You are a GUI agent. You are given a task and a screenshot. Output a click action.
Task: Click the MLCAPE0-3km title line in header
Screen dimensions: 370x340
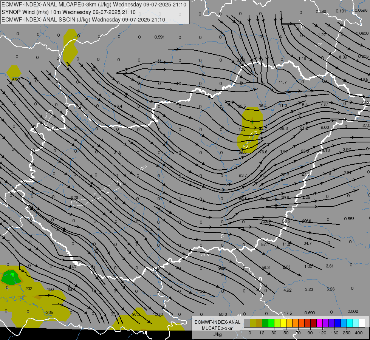tap(94, 5)
